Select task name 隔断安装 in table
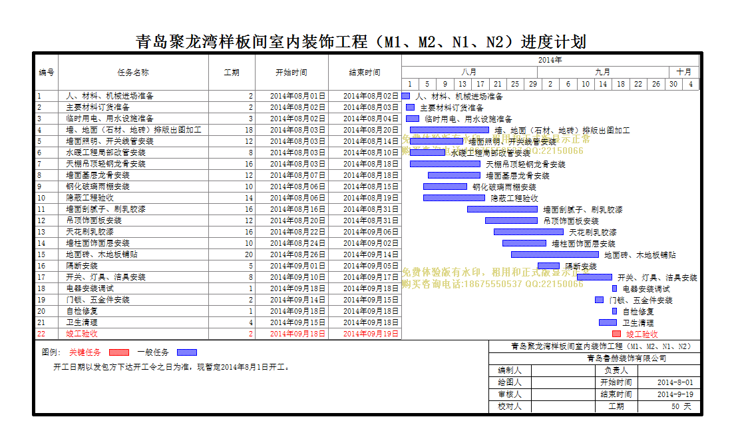 [x=82, y=266]
